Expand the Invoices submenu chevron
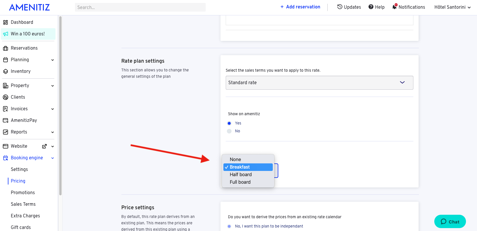 click(x=53, y=109)
